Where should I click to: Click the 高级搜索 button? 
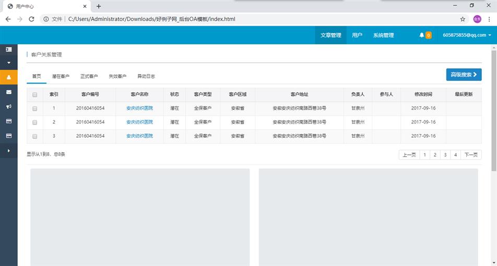[464, 75]
